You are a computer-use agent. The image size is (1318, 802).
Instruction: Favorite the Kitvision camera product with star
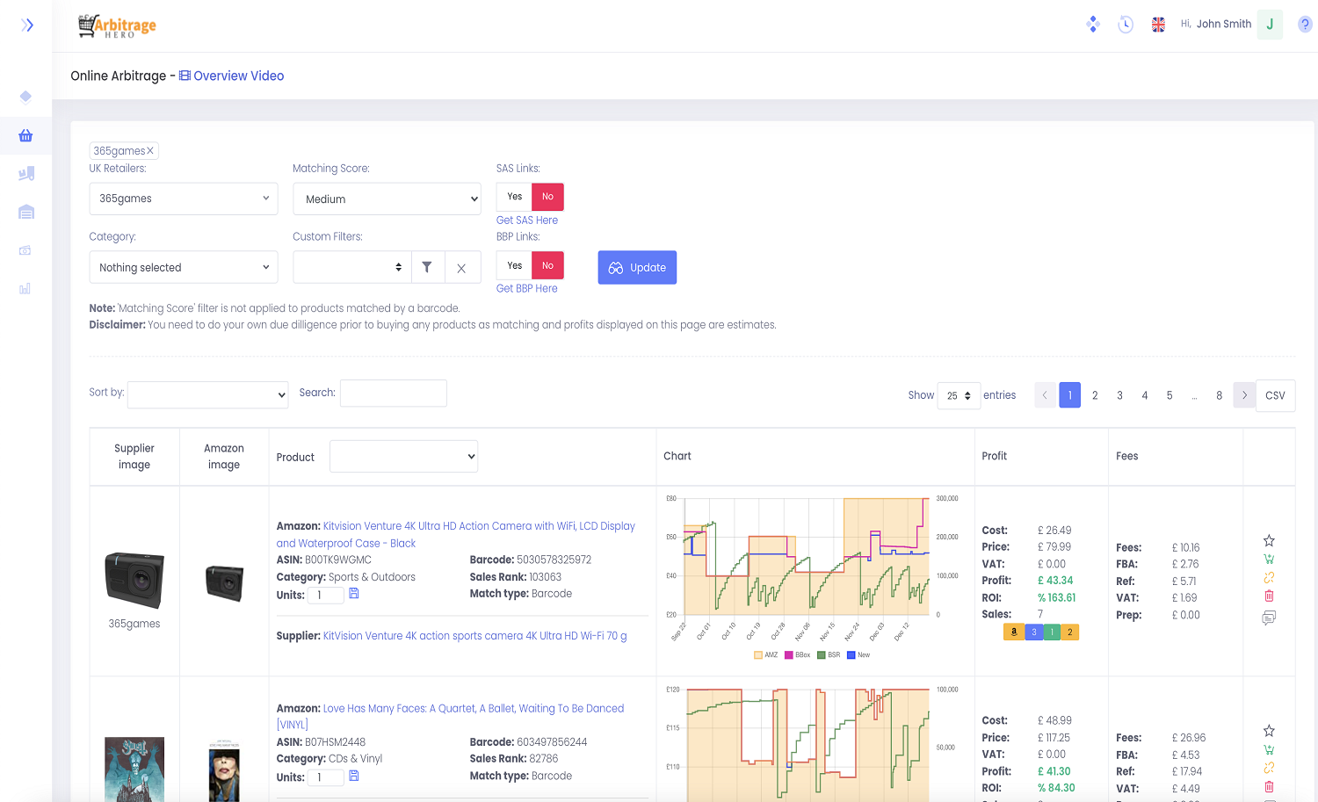[x=1269, y=540]
